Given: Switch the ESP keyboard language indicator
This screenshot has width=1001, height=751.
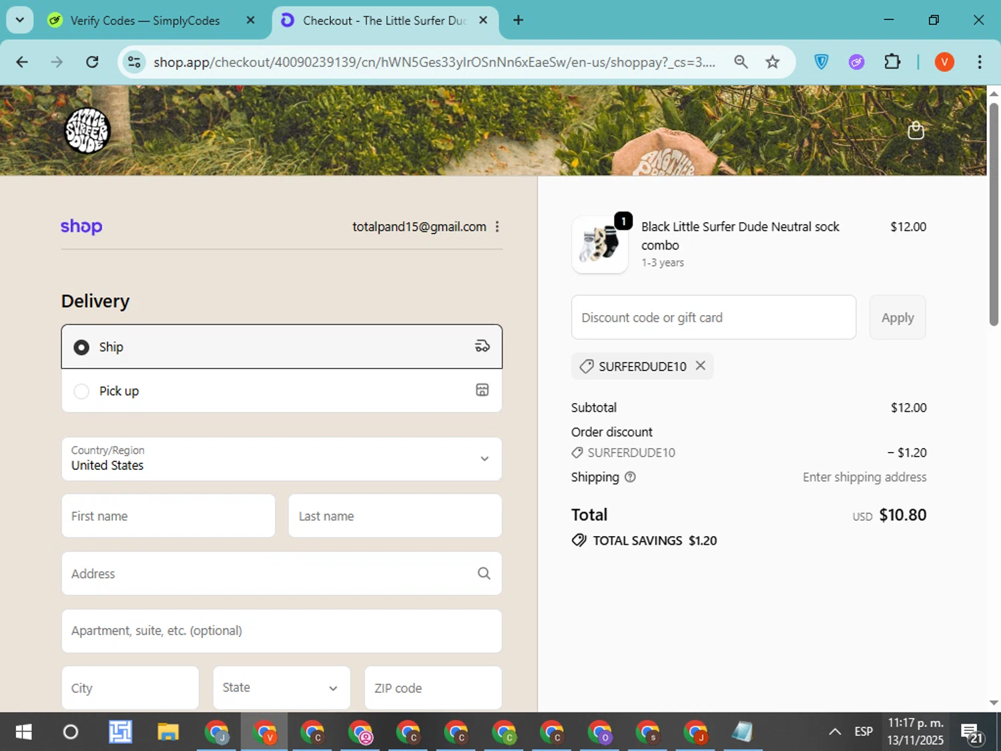Looking at the screenshot, I should click(x=864, y=732).
